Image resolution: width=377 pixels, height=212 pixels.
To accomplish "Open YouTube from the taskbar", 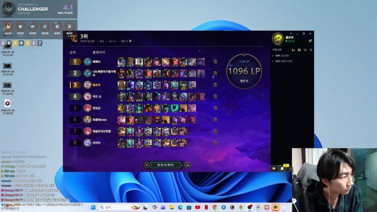I will tap(198, 207).
